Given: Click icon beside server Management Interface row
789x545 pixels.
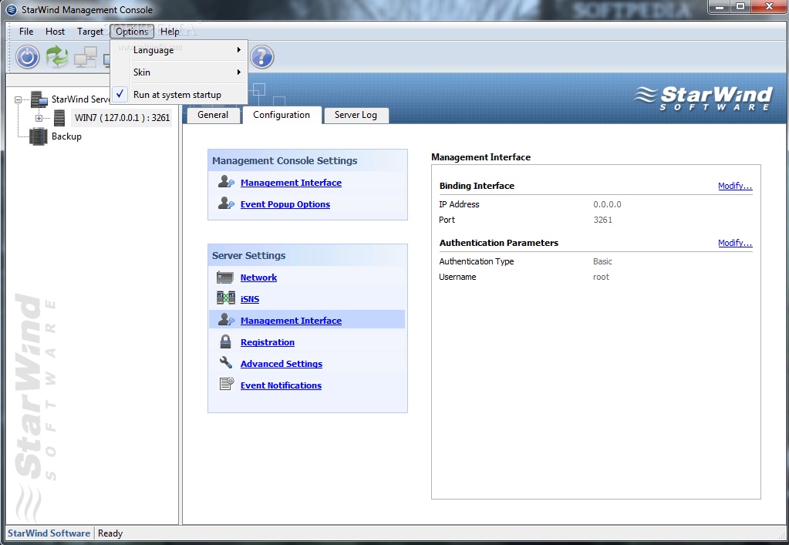Looking at the screenshot, I should pos(226,319).
